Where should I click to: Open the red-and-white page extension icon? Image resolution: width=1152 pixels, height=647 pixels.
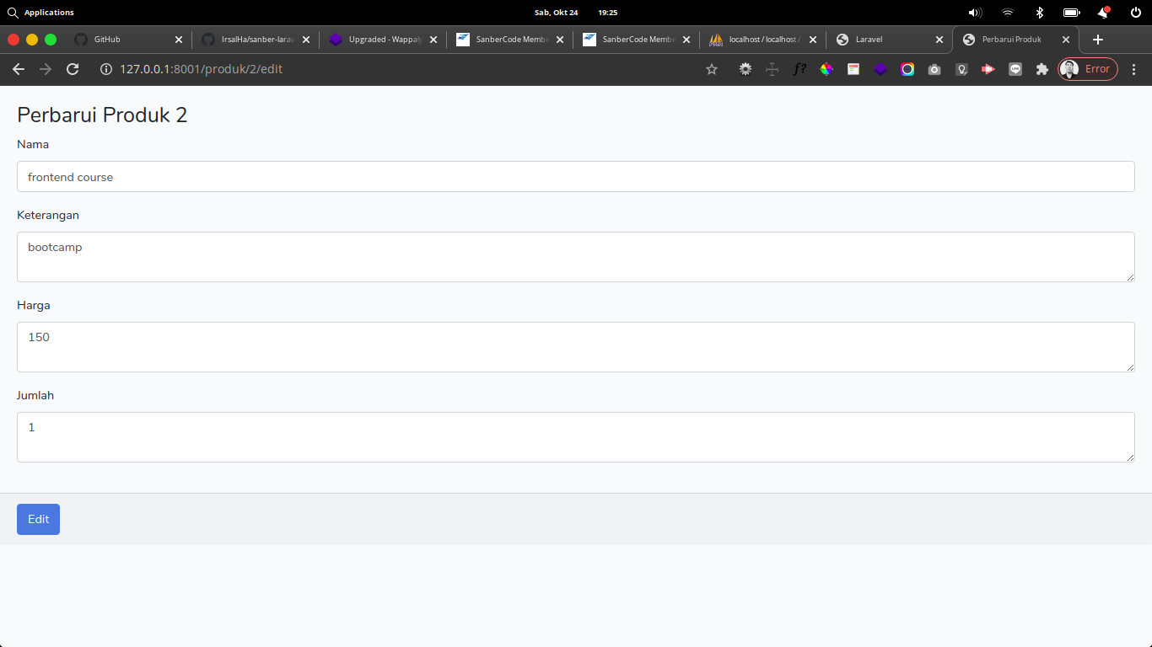853,69
